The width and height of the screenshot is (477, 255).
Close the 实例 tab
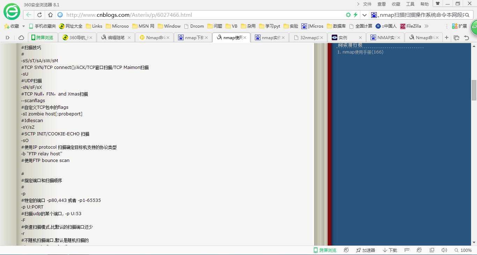[x=360, y=37]
